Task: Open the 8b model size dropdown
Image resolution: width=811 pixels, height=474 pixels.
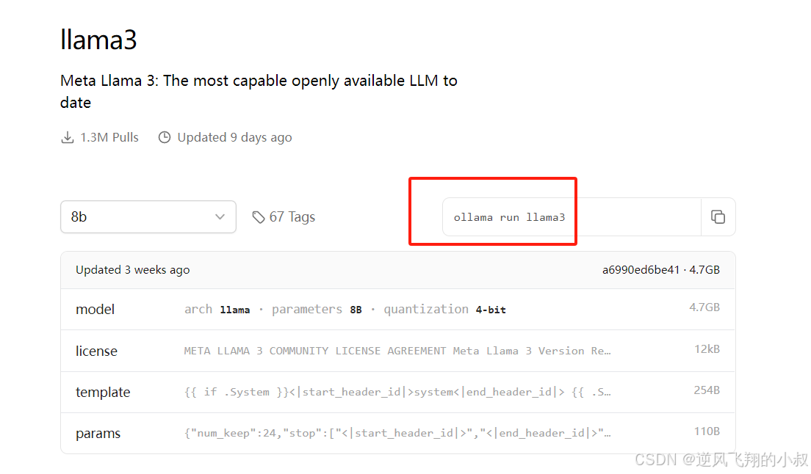Action: [x=148, y=217]
